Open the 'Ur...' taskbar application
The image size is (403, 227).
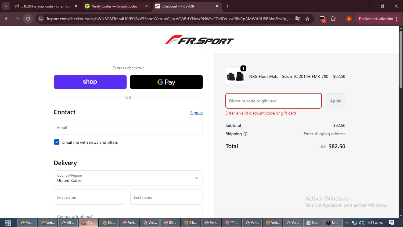point(333,223)
